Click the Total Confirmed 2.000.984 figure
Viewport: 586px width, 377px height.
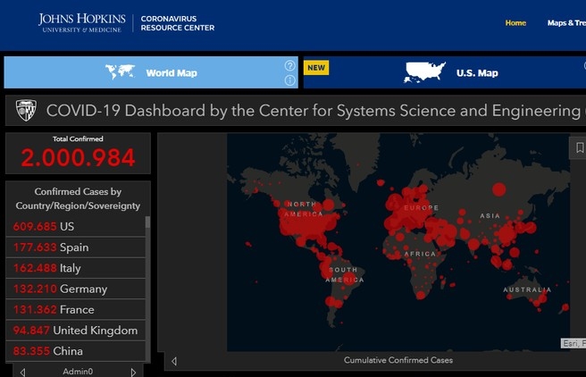[78, 157]
